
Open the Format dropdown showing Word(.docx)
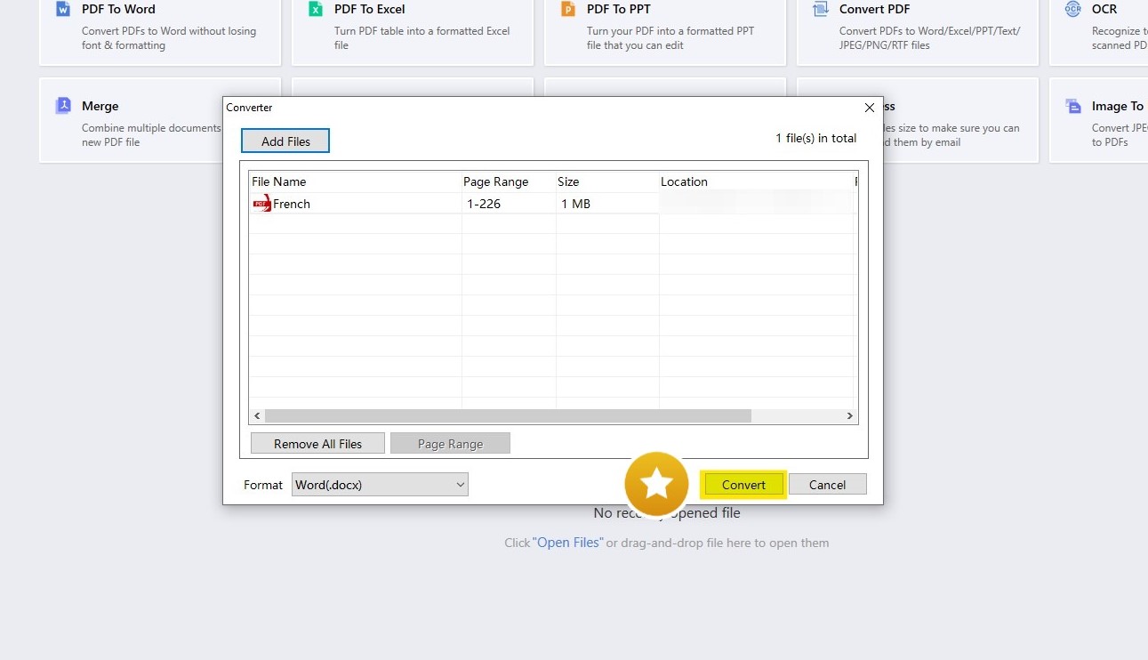pyautogui.click(x=380, y=485)
